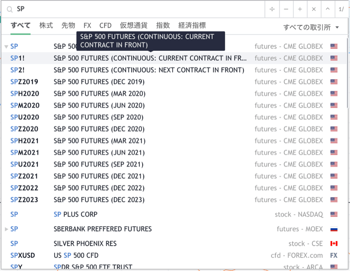This screenshot has height=271, width=350.
Task: Switch to the CFD tab
Action: 105,25
